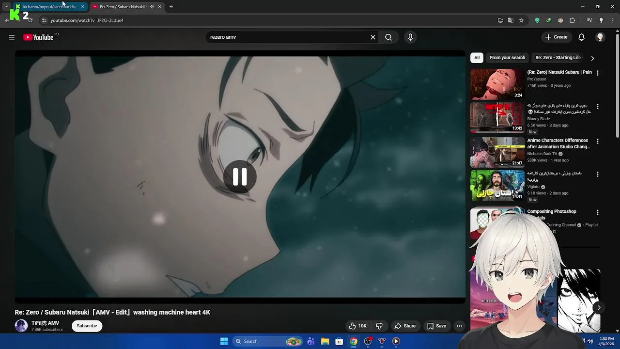
Task: Bookmark this page with the star icon
Action: pyautogui.click(x=521, y=20)
